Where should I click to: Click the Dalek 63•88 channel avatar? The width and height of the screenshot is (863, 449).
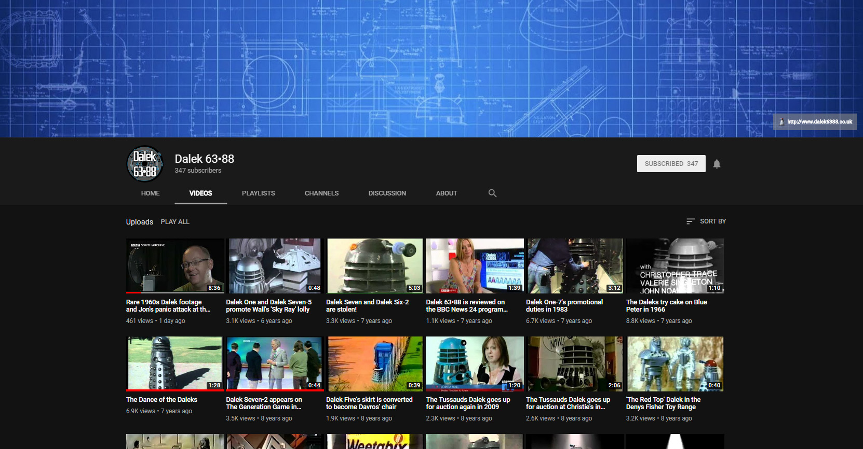(x=145, y=164)
